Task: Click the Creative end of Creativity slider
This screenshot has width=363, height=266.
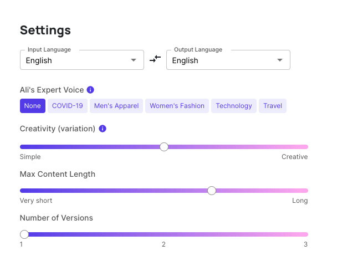Action: point(305,147)
